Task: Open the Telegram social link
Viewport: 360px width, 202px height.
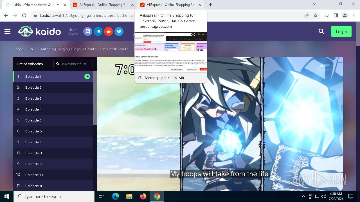Action: pyautogui.click(x=98, y=31)
